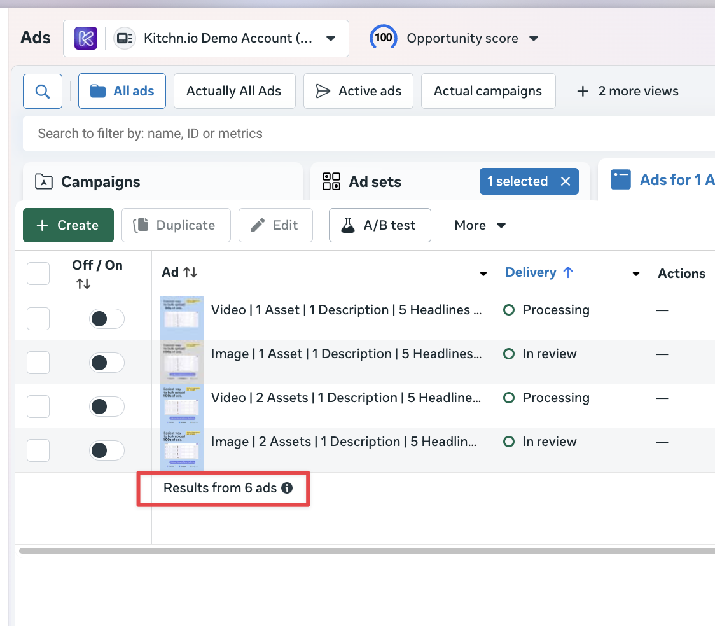The width and height of the screenshot is (715, 626).
Task: Check the select-all ads header checkbox
Action: (38, 274)
